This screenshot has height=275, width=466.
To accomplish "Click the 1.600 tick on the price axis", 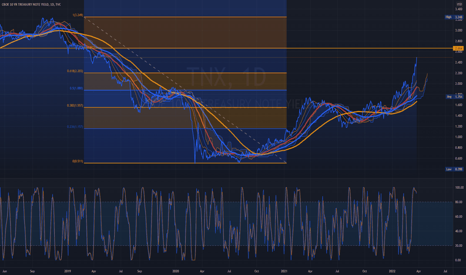I will point(458,105).
